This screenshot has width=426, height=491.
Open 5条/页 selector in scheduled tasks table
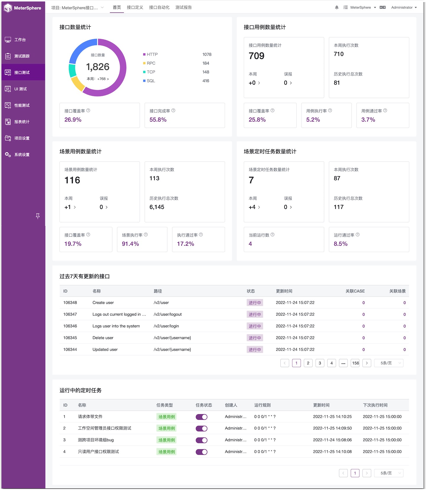pyautogui.click(x=389, y=473)
